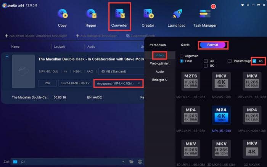Toggle the Passthrough checkbox
The image size is (267, 167).
(230, 61)
